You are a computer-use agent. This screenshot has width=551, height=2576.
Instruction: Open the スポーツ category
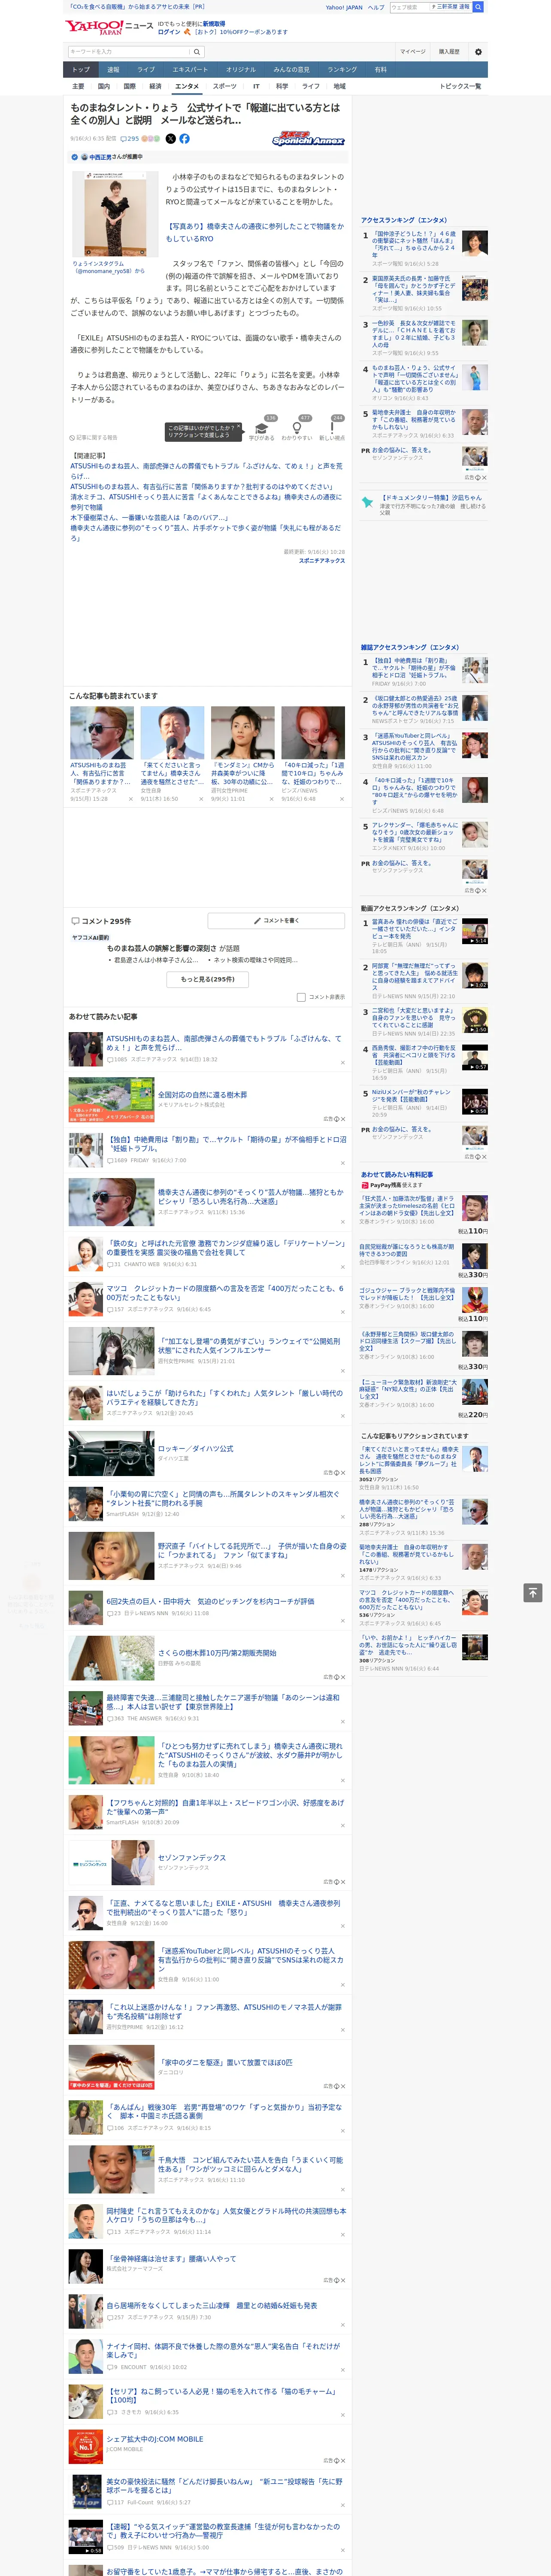click(x=225, y=86)
